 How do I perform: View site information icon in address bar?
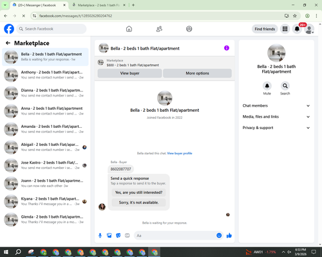tap(34, 16)
